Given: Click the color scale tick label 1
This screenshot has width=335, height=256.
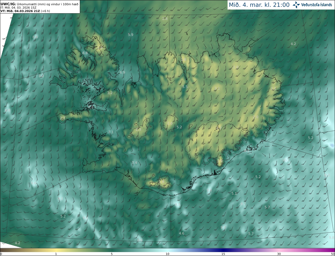Looking at the screenshot, I should point(56,254).
